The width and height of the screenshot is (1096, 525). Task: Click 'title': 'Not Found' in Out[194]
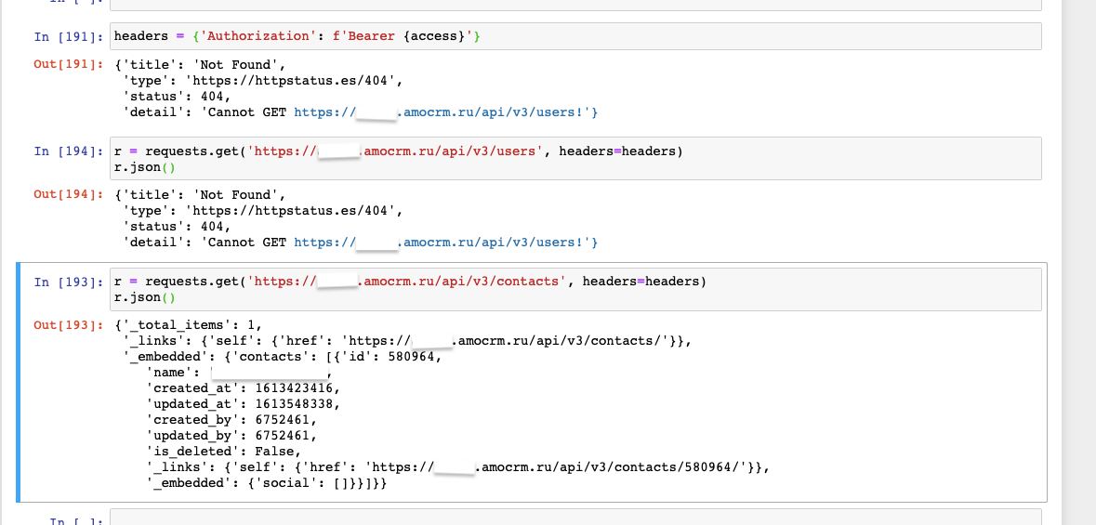click(x=201, y=194)
